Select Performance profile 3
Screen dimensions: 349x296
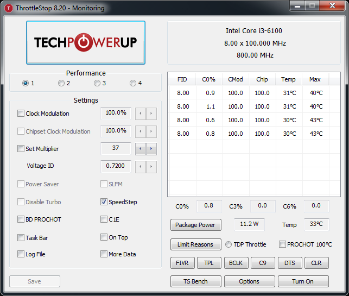point(97,83)
